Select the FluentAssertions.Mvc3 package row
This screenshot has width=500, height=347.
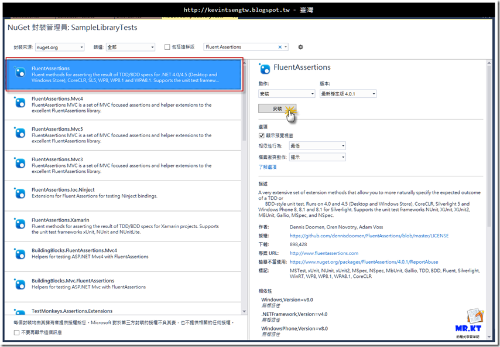click(x=123, y=166)
